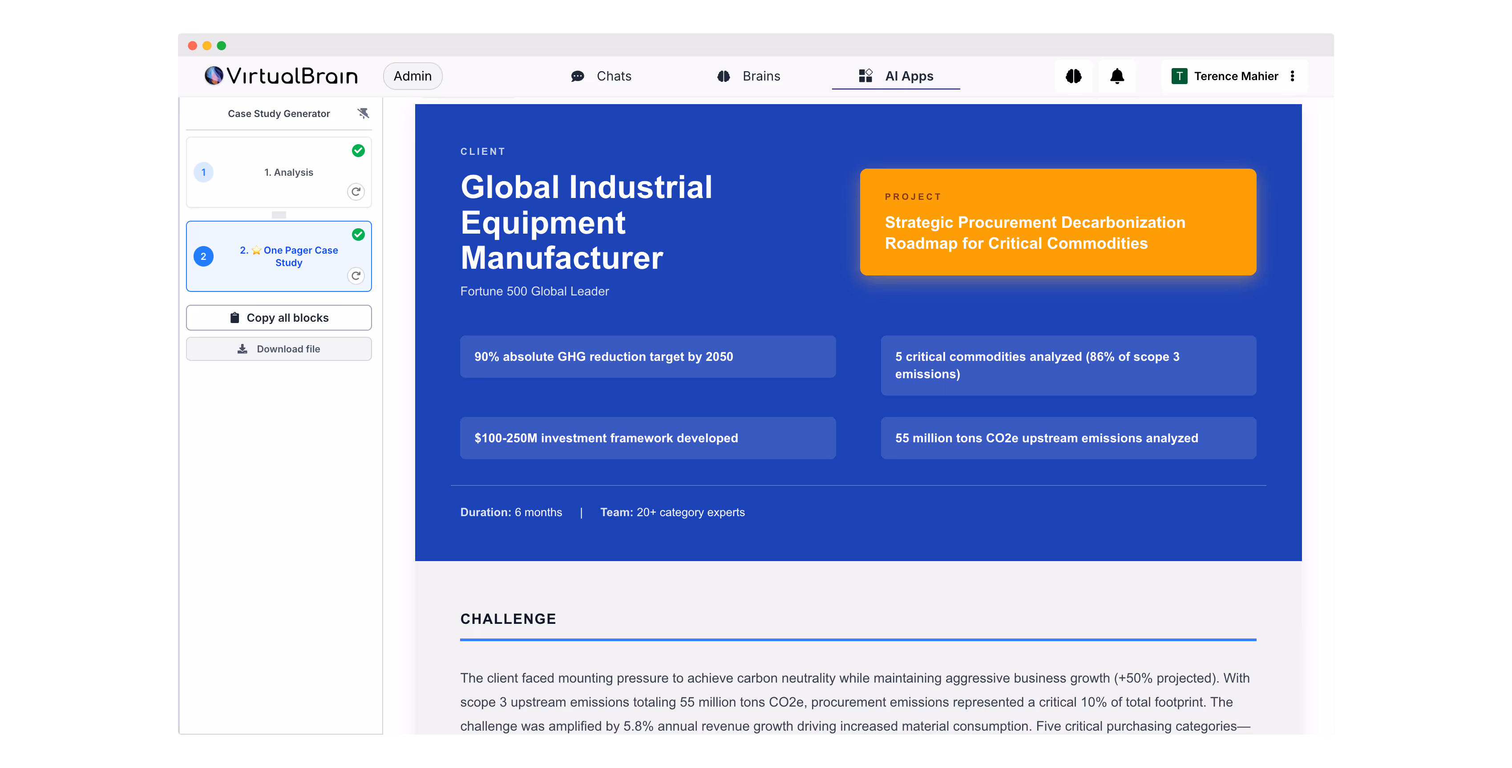Regenerate the One Pager Case Study step

tap(356, 276)
